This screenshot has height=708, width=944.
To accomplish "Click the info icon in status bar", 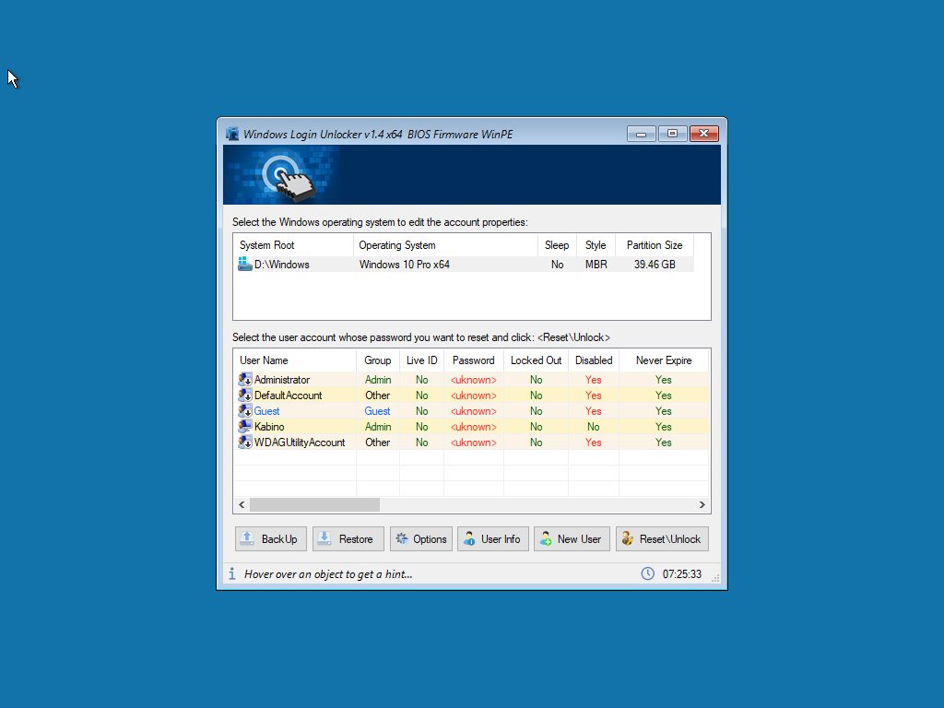I will tap(231, 573).
